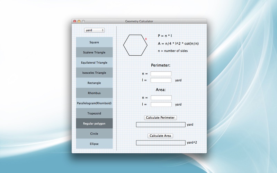Image resolution: width=277 pixels, height=173 pixels.
Task: Select the Rectangle shape
Action: 94,83
